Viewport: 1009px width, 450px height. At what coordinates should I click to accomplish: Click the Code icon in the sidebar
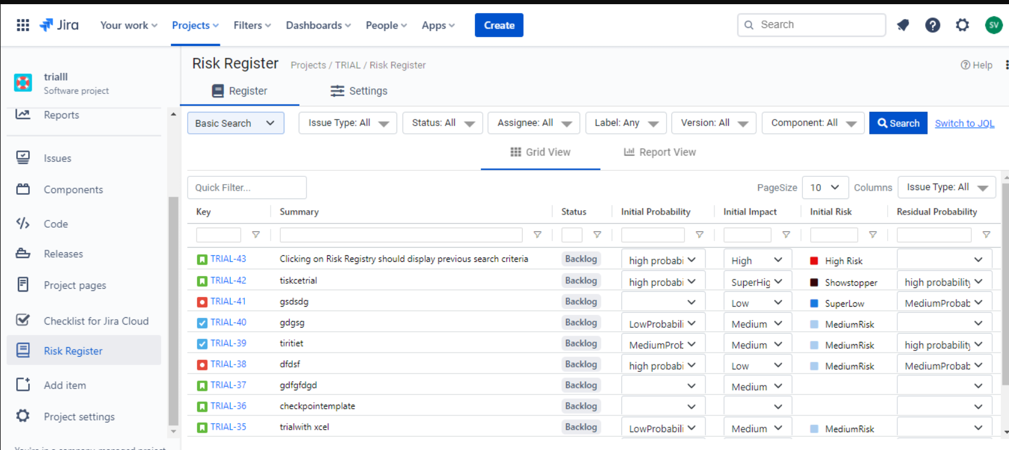point(23,224)
